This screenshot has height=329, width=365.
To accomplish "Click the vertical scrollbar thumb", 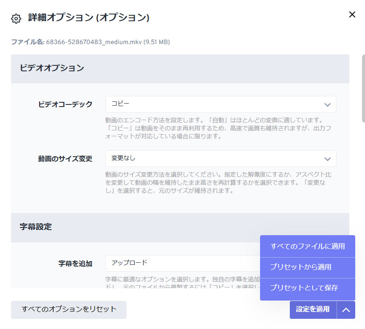I will tap(363, 88).
